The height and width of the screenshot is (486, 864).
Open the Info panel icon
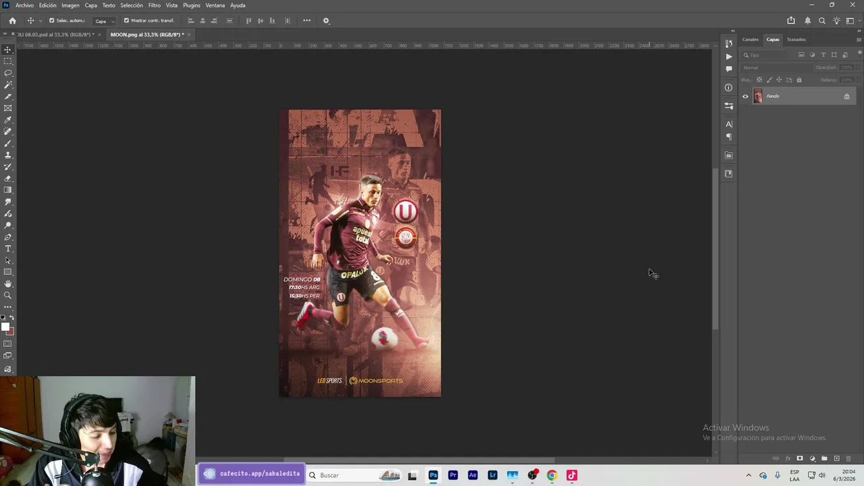[728, 87]
